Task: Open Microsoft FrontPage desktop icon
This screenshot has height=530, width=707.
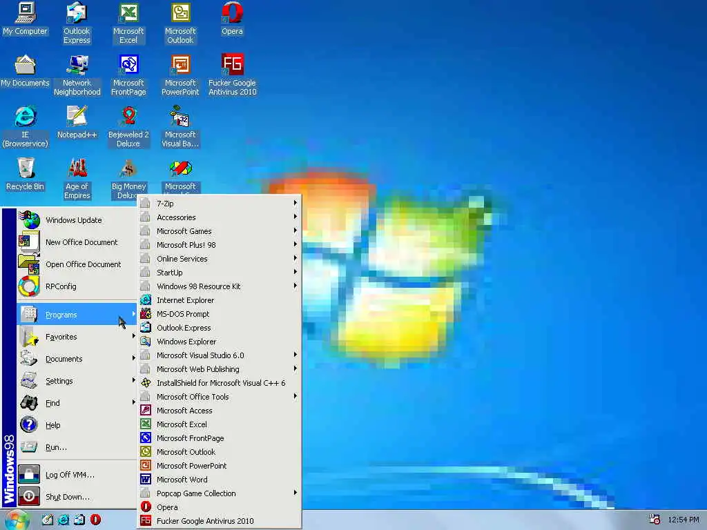Action: pyautogui.click(x=128, y=75)
